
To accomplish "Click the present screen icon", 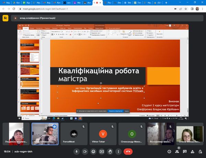I will [x=102, y=151].
